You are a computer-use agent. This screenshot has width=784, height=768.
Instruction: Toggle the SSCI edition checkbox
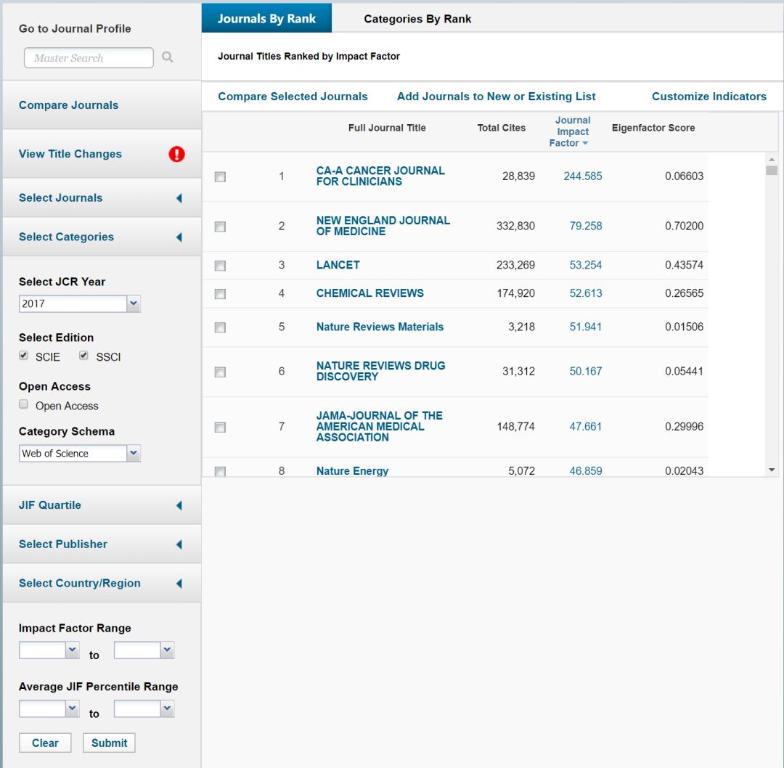point(83,356)
